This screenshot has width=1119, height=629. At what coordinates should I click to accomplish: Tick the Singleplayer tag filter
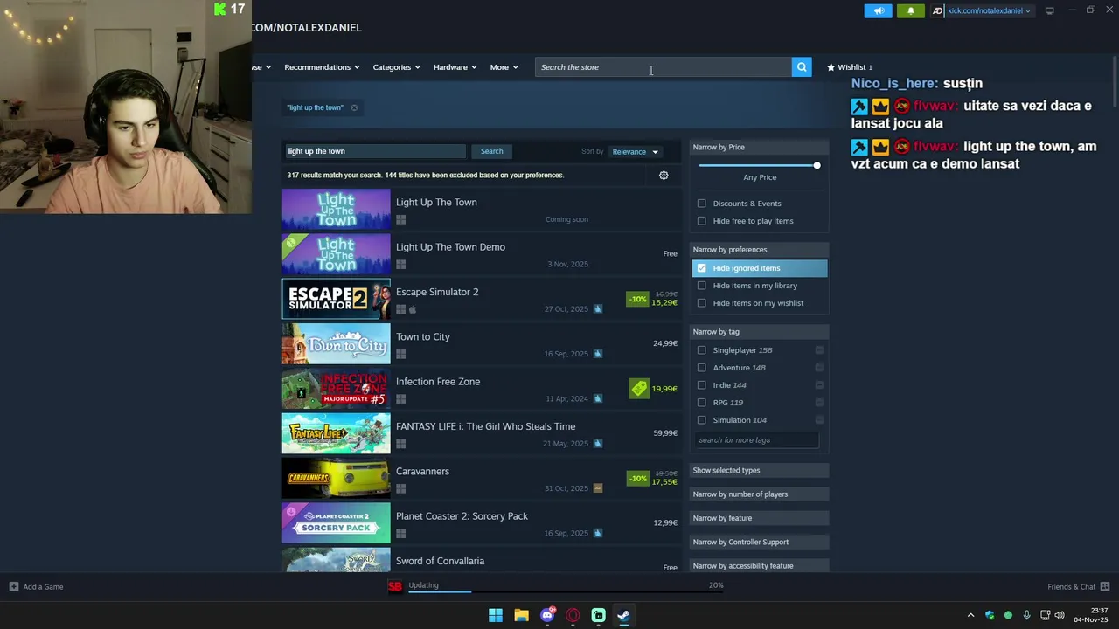[x=701, y=350]
